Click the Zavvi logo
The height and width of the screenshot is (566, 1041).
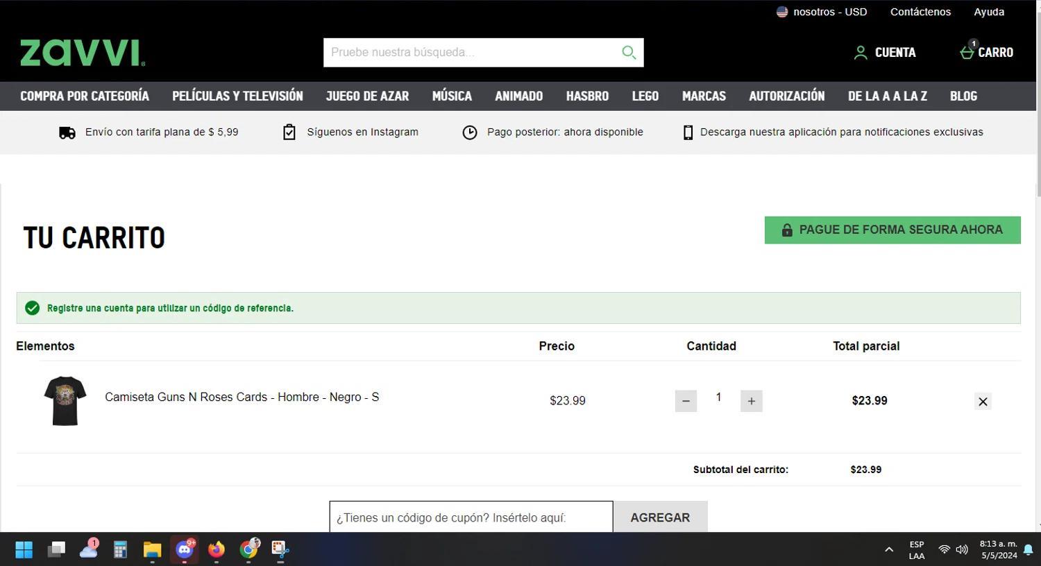(83, 53)
